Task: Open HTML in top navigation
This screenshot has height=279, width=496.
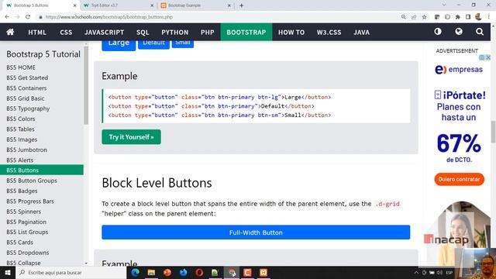Action: pos(37,33)
